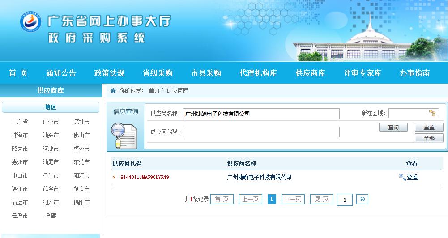The height and width of the screenshot is (238, 448).
Task: Click the 信息查询 document search icon
Action: (124, 135)
